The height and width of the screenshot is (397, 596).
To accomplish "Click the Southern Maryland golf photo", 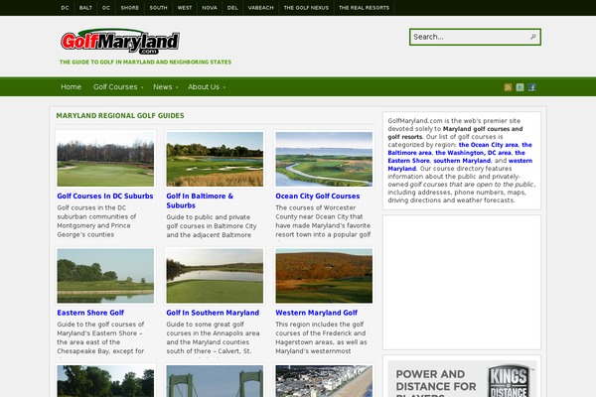I will [x=215, y=276].
